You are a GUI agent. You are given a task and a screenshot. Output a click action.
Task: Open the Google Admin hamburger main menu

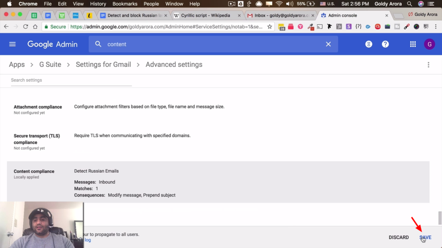point(12,44)
